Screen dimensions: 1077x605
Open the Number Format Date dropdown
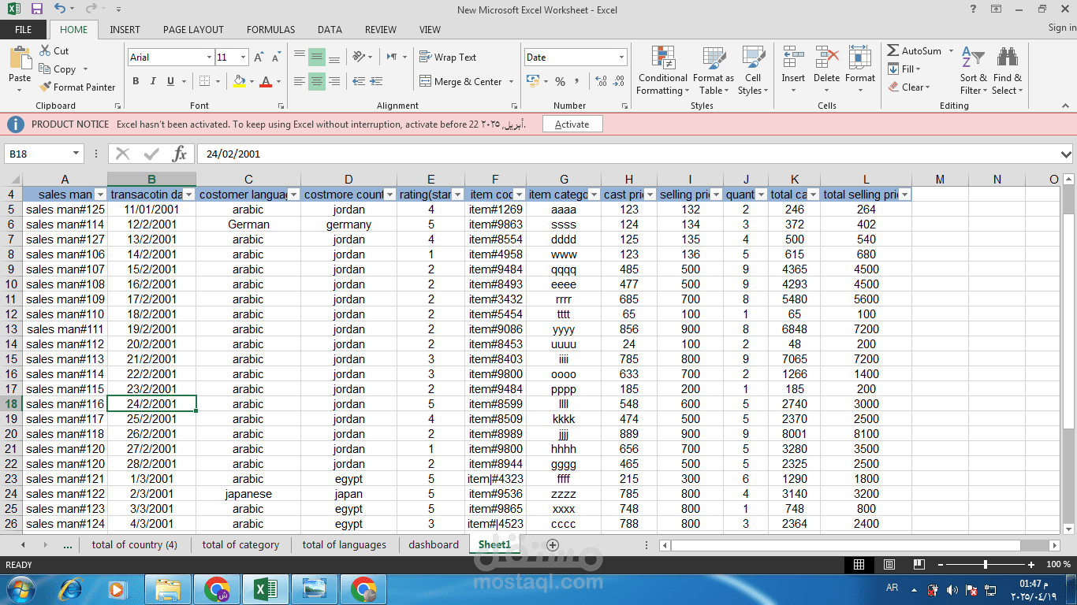[622, 58]
